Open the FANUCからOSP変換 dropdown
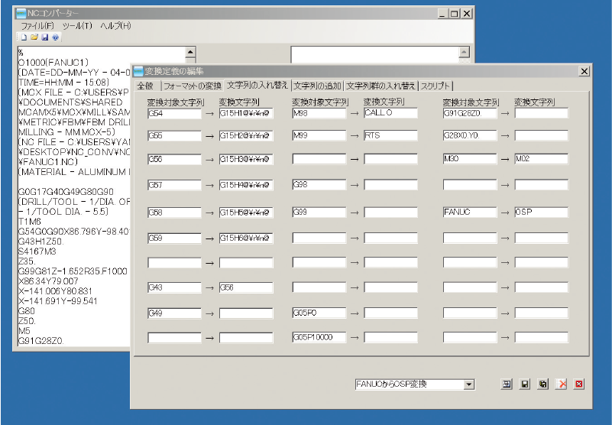612x425 pixels. point(468,384)
